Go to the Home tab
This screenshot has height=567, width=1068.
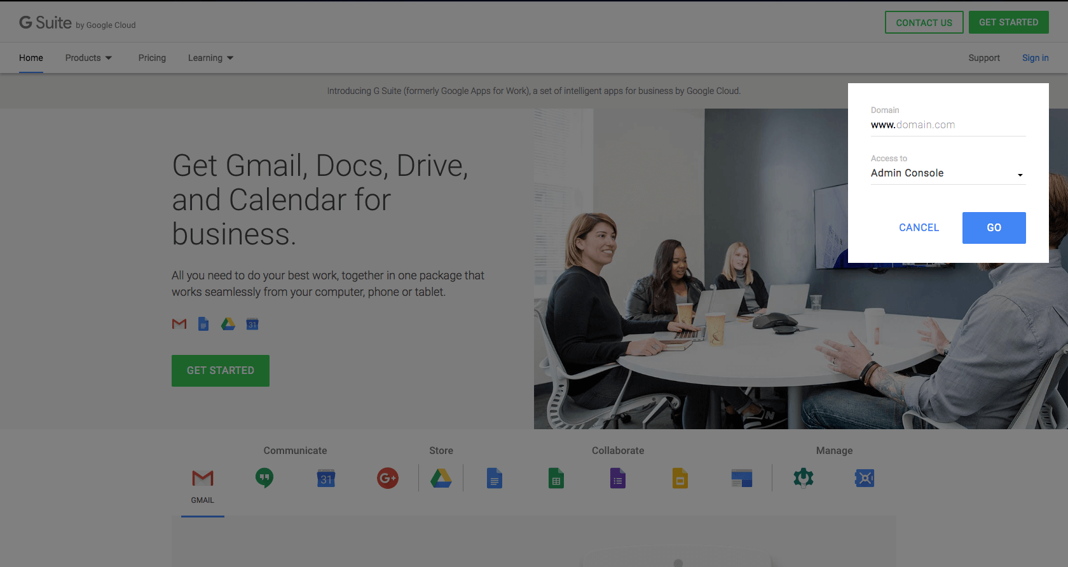[x=31, y=58]
